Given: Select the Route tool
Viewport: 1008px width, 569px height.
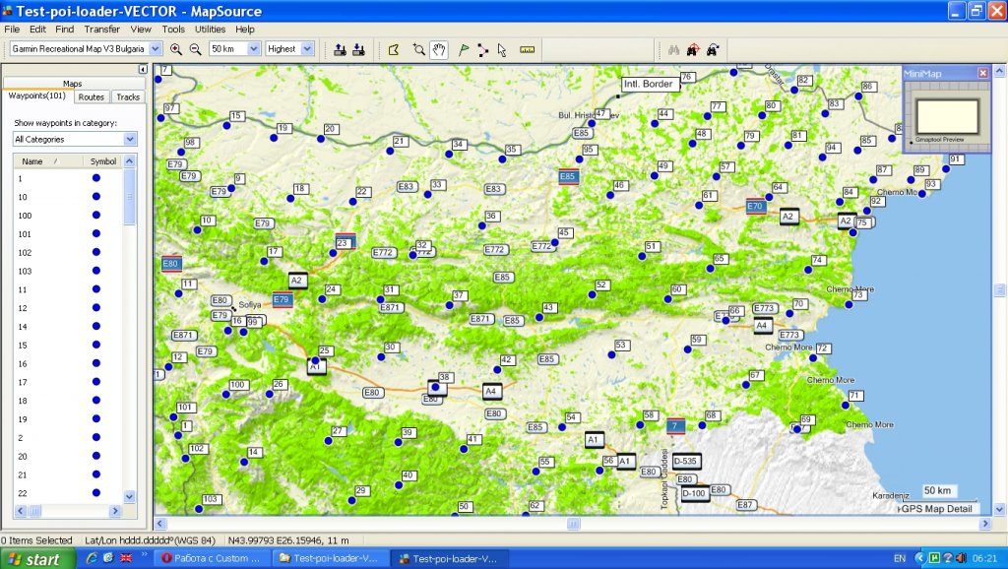Looking at the screenshot, I should pos(483,49).
